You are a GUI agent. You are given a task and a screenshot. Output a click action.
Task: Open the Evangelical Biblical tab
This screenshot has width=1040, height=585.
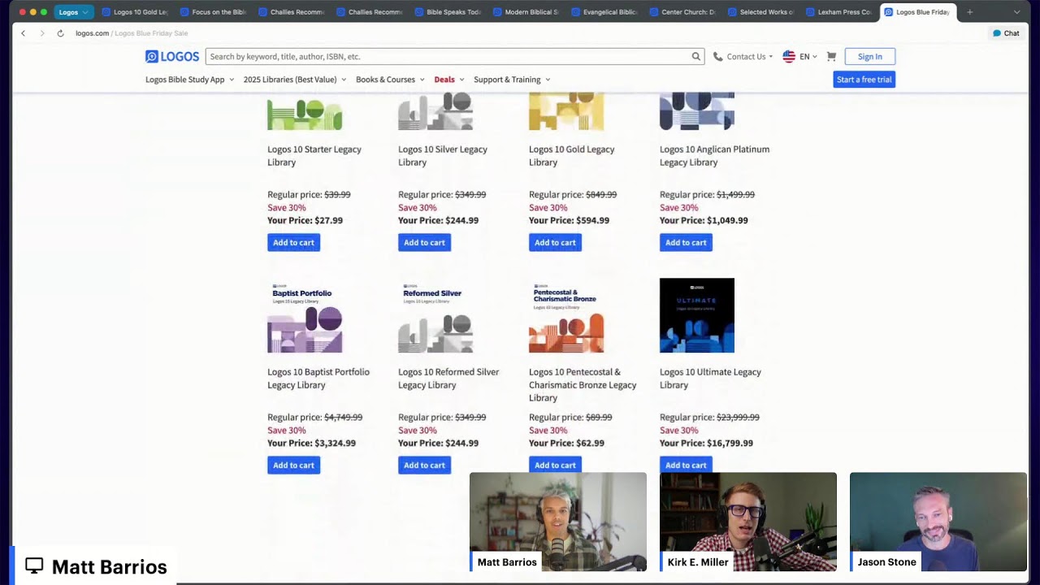[604, 12]
